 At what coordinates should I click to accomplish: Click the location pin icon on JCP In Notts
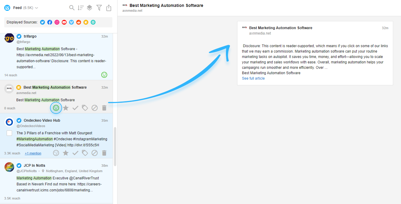click(43, 171)
